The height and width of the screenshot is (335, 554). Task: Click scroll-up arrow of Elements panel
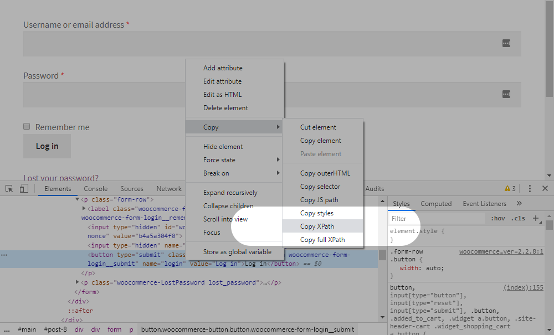[x=382, y=201]
